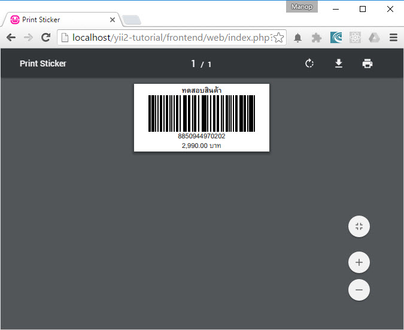Screen dimensions: 404x330
Task: Click the barcode sticker page
Action: tap(202, 117)
